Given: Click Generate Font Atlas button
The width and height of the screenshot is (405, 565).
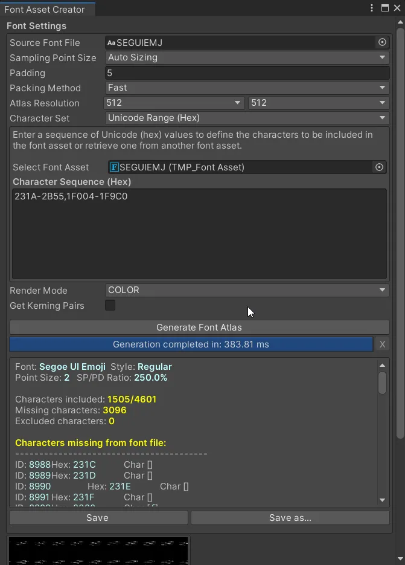Looking at the screenshot, I should click(x=199, y=327).
